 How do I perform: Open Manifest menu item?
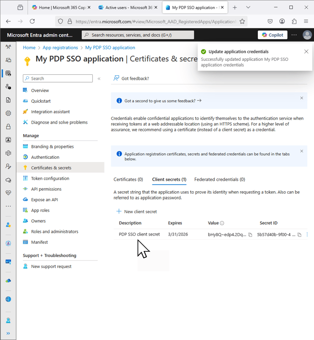39,242
